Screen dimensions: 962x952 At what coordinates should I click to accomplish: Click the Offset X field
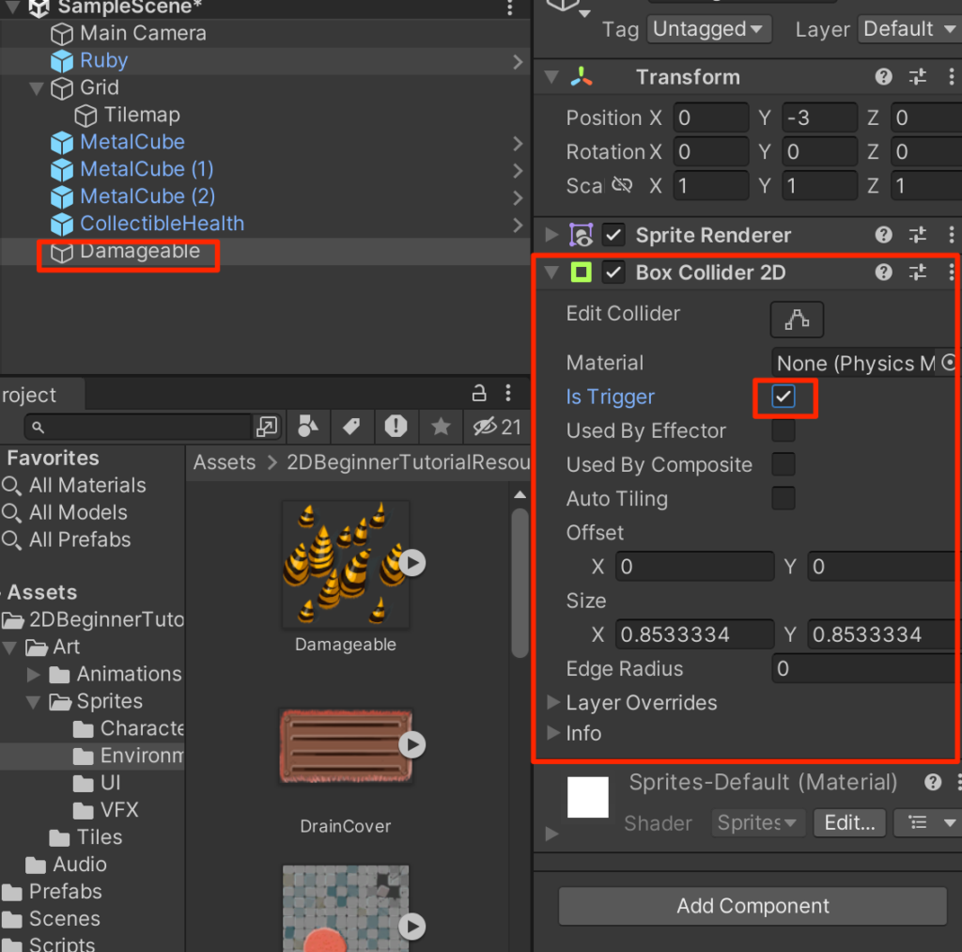pyautogui.click(x=694, y=566)
